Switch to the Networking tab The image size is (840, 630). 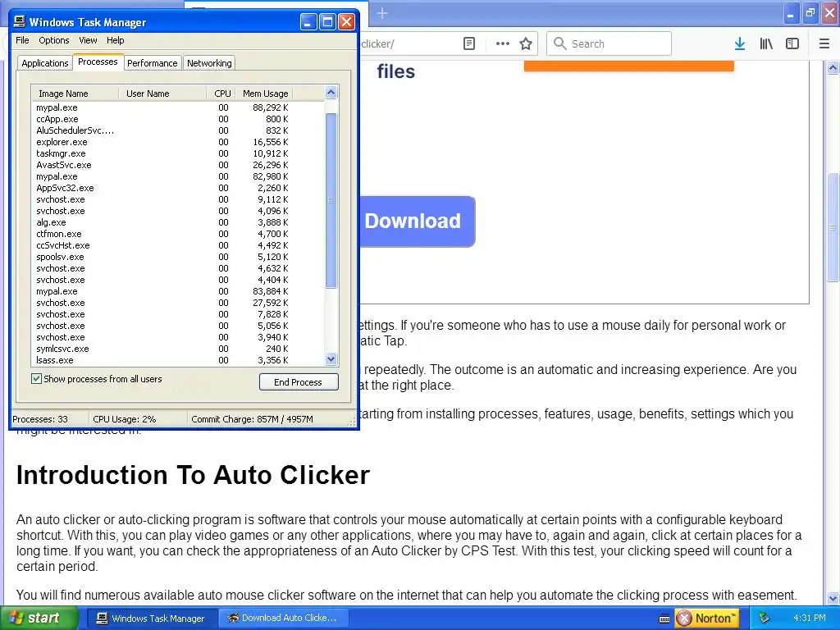[x=209, y=63]
